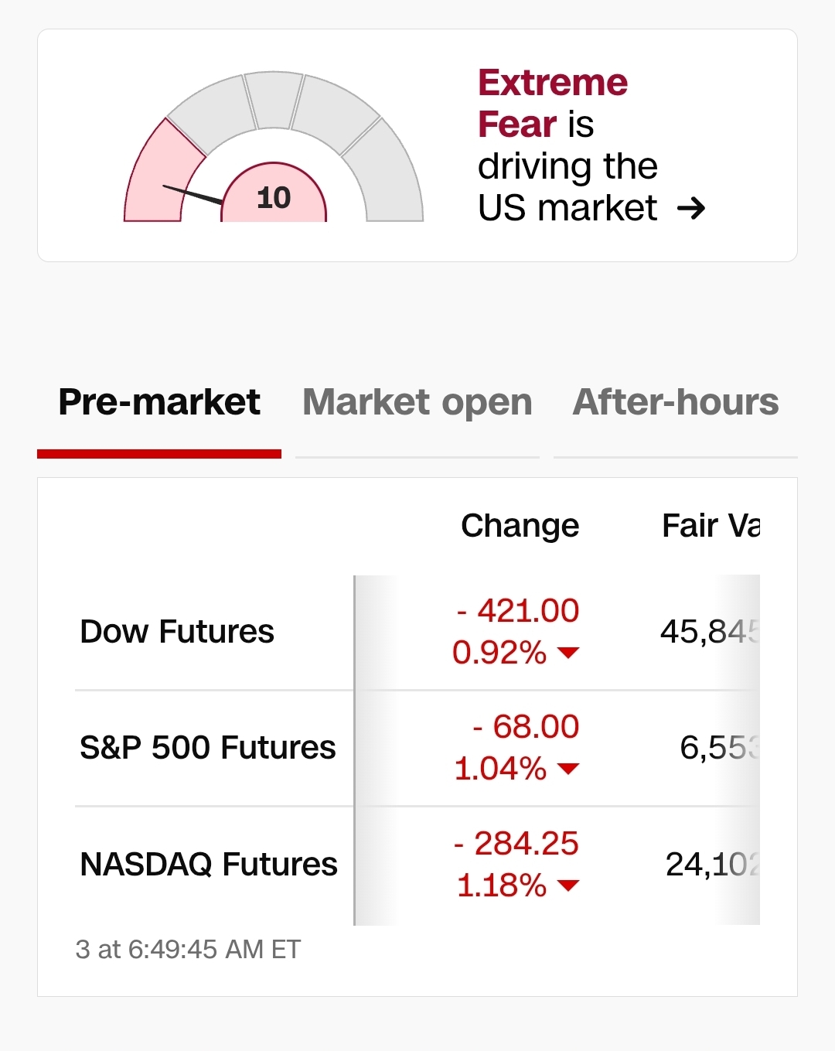This screenshot has height=1051, width=835.
Task: Switch to the After-hours tab
Action: [x=675, y=402]
